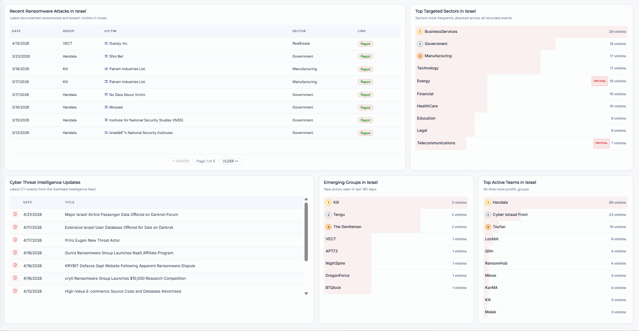Click the CTI Updates scrollbar thumb
Viewport: 639px width, 331px height.
tap(306, 232)
